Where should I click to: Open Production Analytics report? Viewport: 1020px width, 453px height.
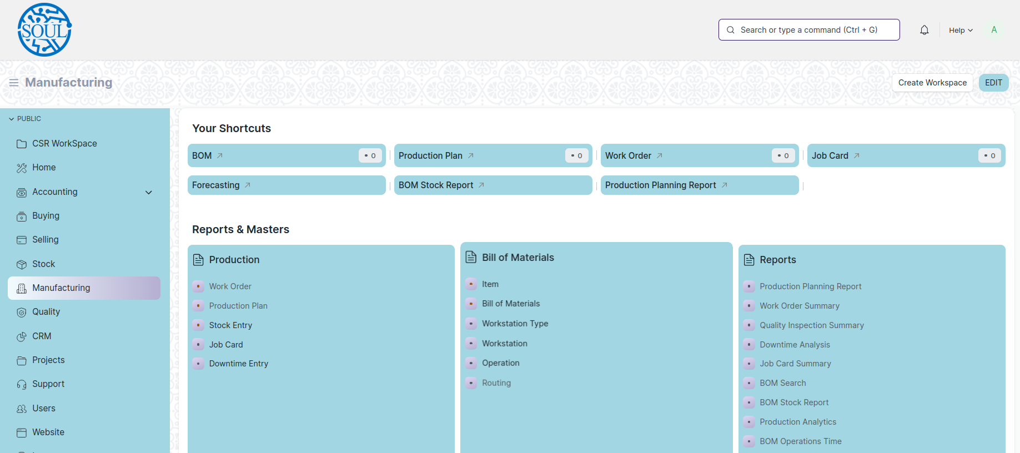(798, 422)
